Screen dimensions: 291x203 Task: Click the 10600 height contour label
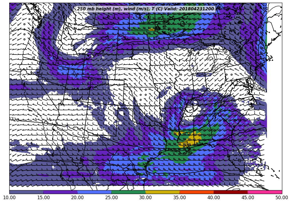point(260,89)
